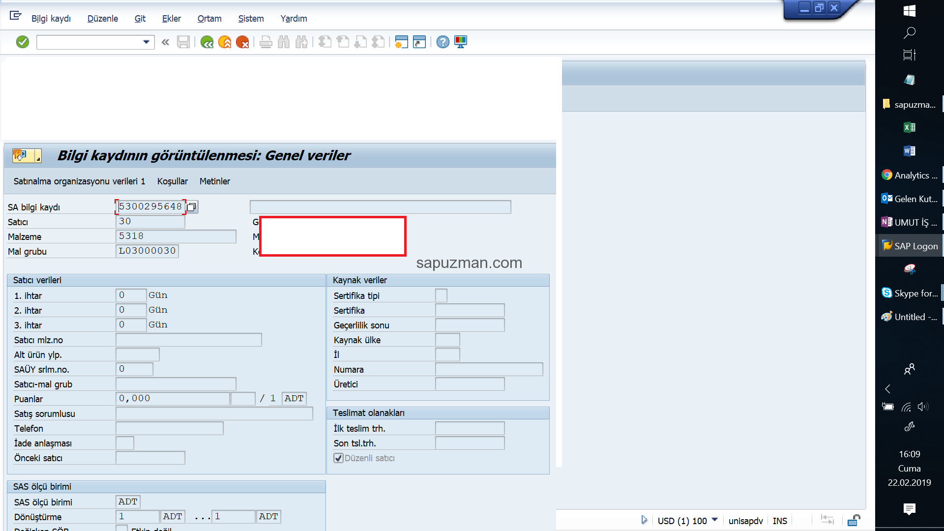Enable the Etkin değil checkbox
The width and height of the screenshot is (944, 531).
(121, 528)
